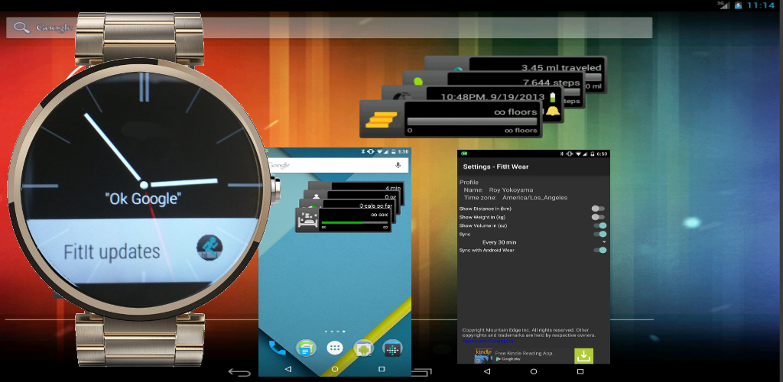Open Terms and Conditions link
The image size is (783, 382).
click(x=489, y=342)
